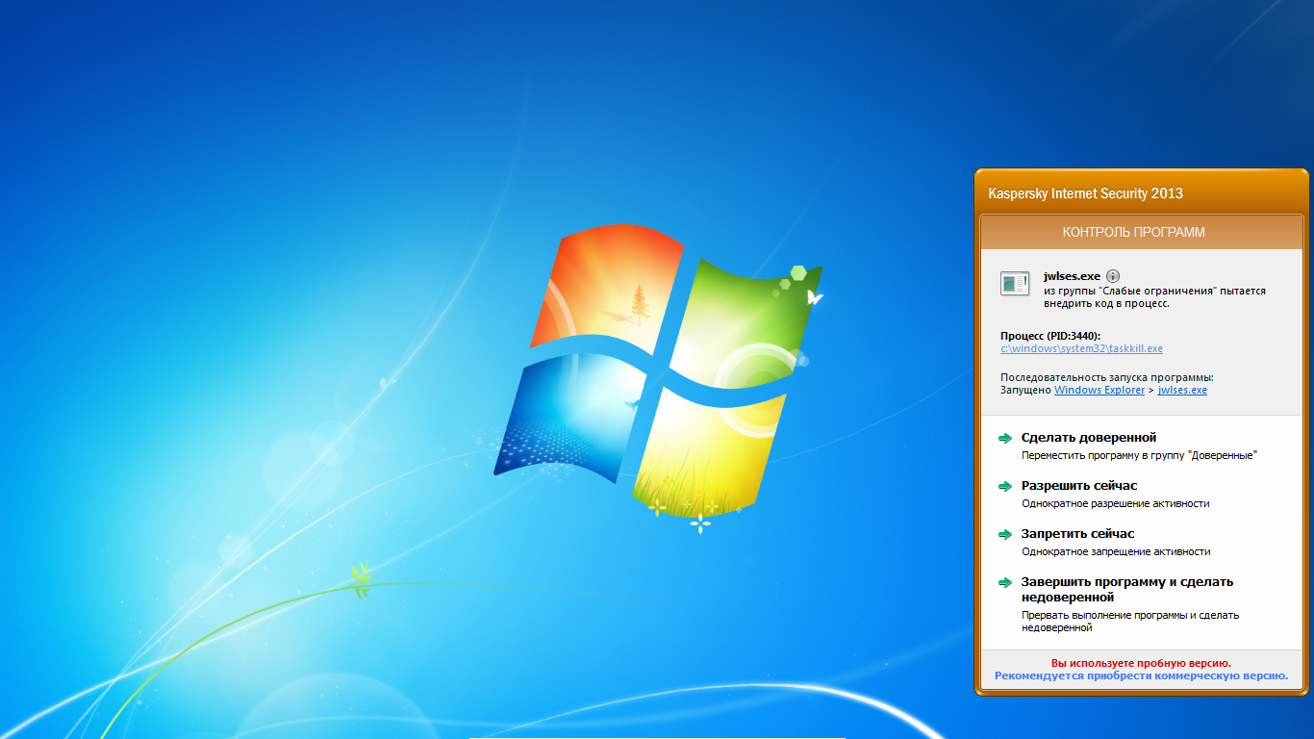This screenshot has height=739, width=1314.
Task: Open the Рекомендуется приобрести коммерческую версию link
Action: (x=1141, y=675)
